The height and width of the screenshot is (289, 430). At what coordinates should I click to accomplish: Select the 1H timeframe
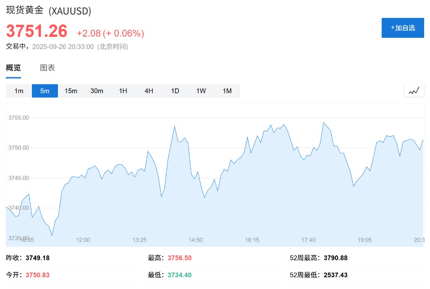[123, 91]
